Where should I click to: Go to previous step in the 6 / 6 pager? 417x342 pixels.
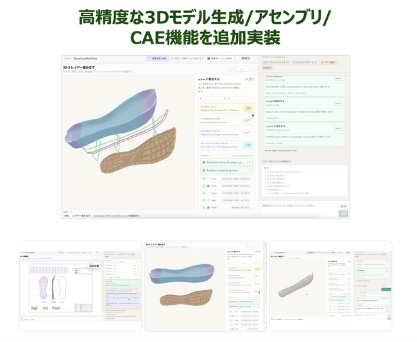201,99
